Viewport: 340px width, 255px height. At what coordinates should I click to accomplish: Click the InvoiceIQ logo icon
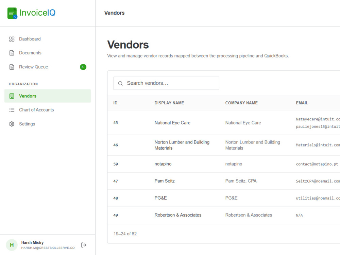(12, 13)
